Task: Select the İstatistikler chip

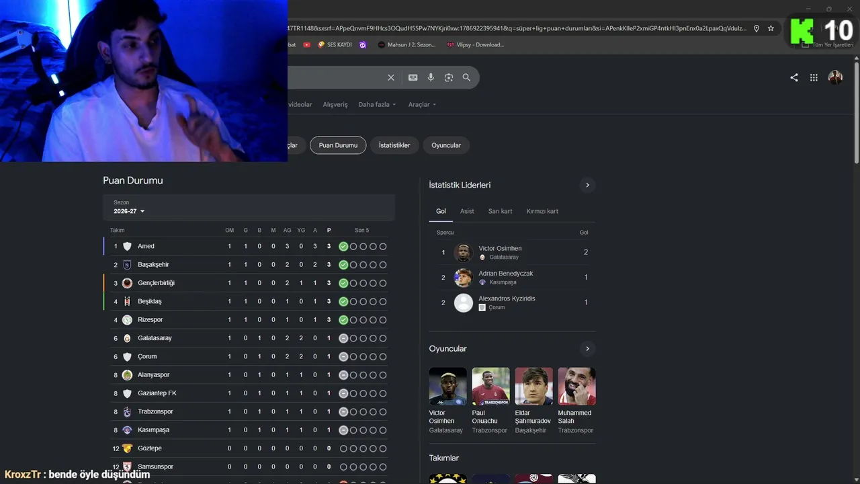Action: point(394,145)
